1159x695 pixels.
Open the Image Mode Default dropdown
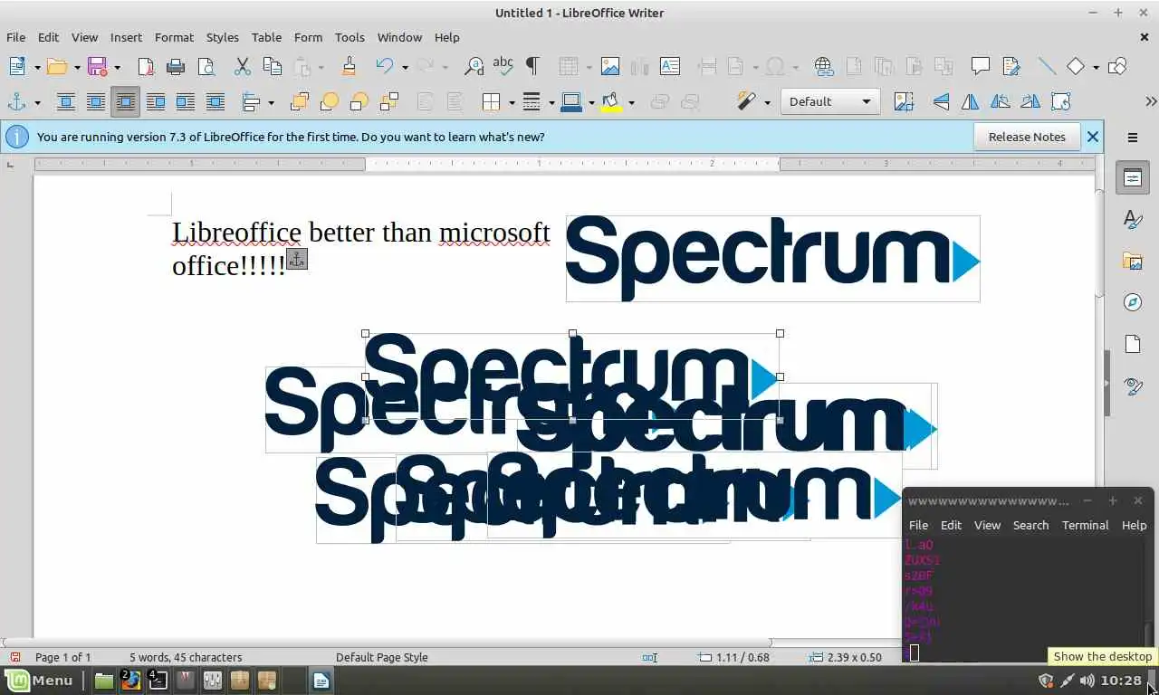[x=830, y=101]
